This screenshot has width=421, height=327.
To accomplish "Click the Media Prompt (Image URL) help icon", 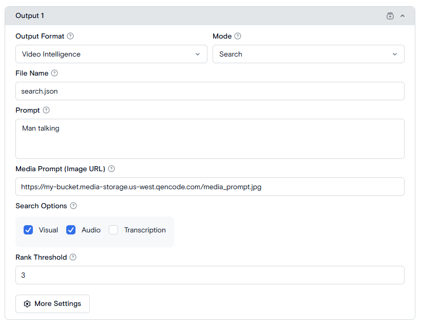I will click(x=111, y=169).
